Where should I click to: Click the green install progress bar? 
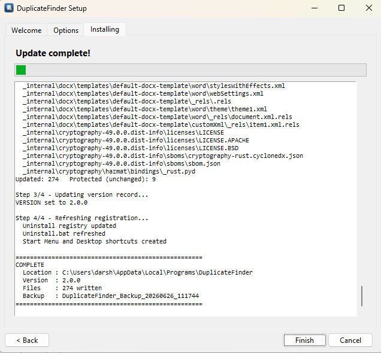coord(190,70)
